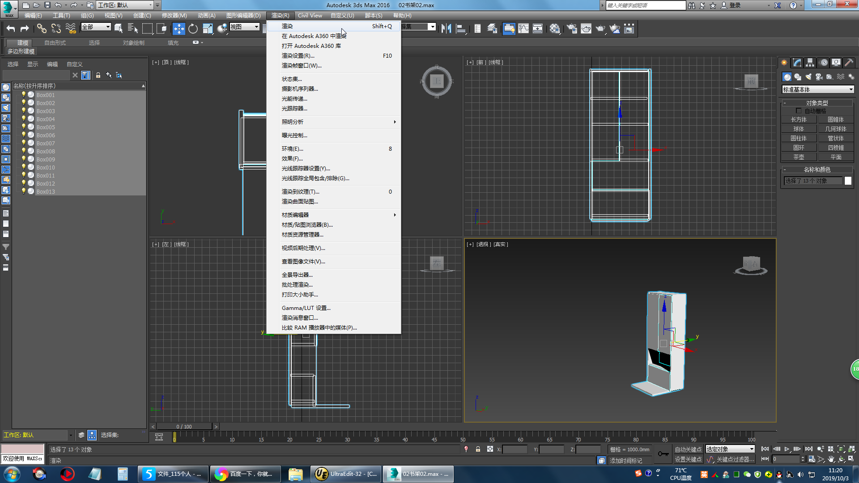Click the Key Filters key icon
859x483 pixels.
[x=663, y=454]
